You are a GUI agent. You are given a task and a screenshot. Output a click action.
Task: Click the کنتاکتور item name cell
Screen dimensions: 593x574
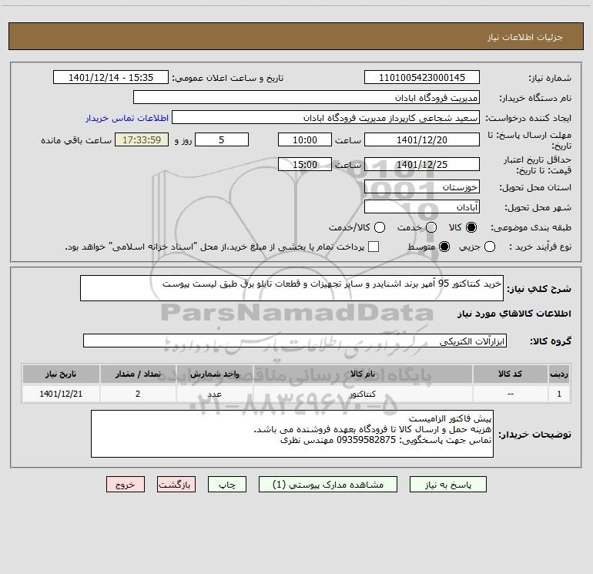[363, 394]
